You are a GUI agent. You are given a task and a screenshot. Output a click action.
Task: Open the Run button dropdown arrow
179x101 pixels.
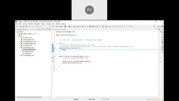(63, 26)
